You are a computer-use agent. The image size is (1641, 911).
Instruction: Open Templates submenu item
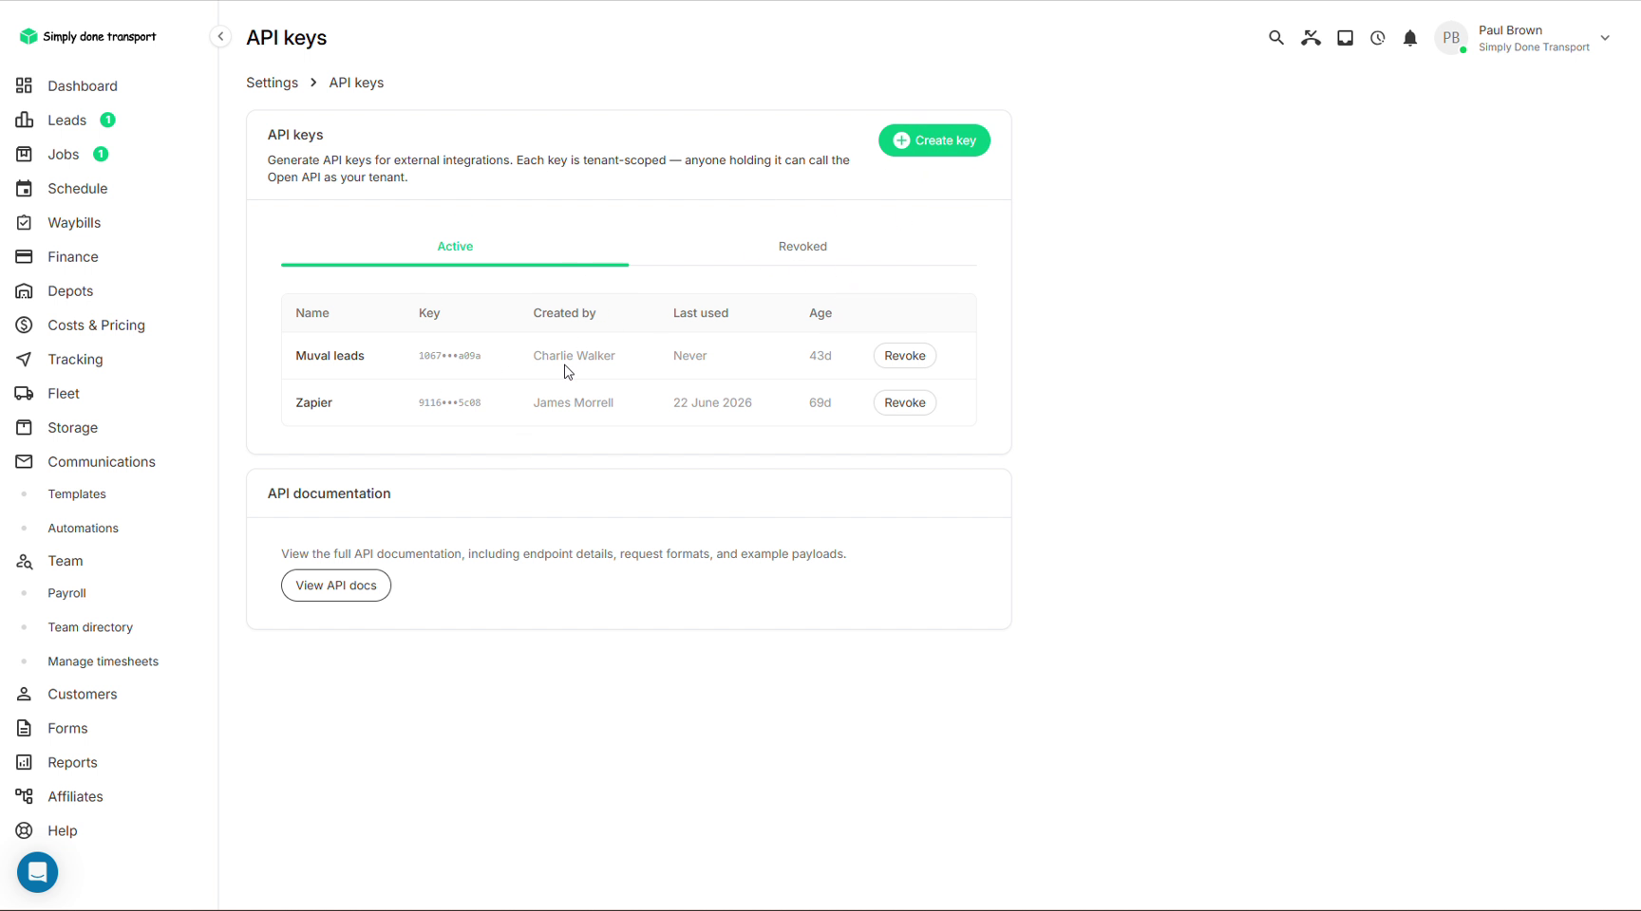pos(77,494)
